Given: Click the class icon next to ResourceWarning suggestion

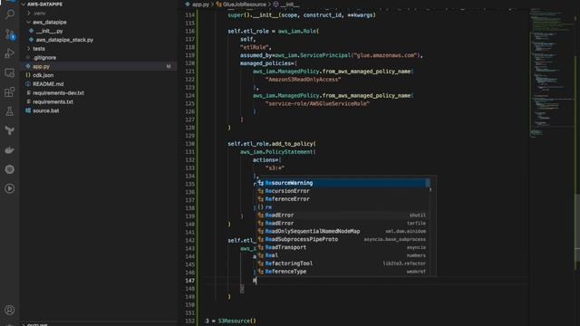Looking at the screenshot, I should (x=261, y=183).
